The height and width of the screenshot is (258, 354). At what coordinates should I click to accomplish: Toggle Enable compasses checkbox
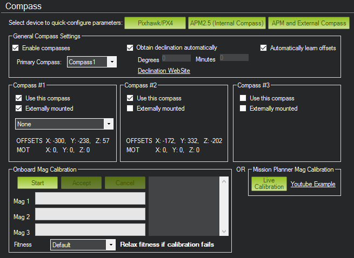[x=16, y=48]
